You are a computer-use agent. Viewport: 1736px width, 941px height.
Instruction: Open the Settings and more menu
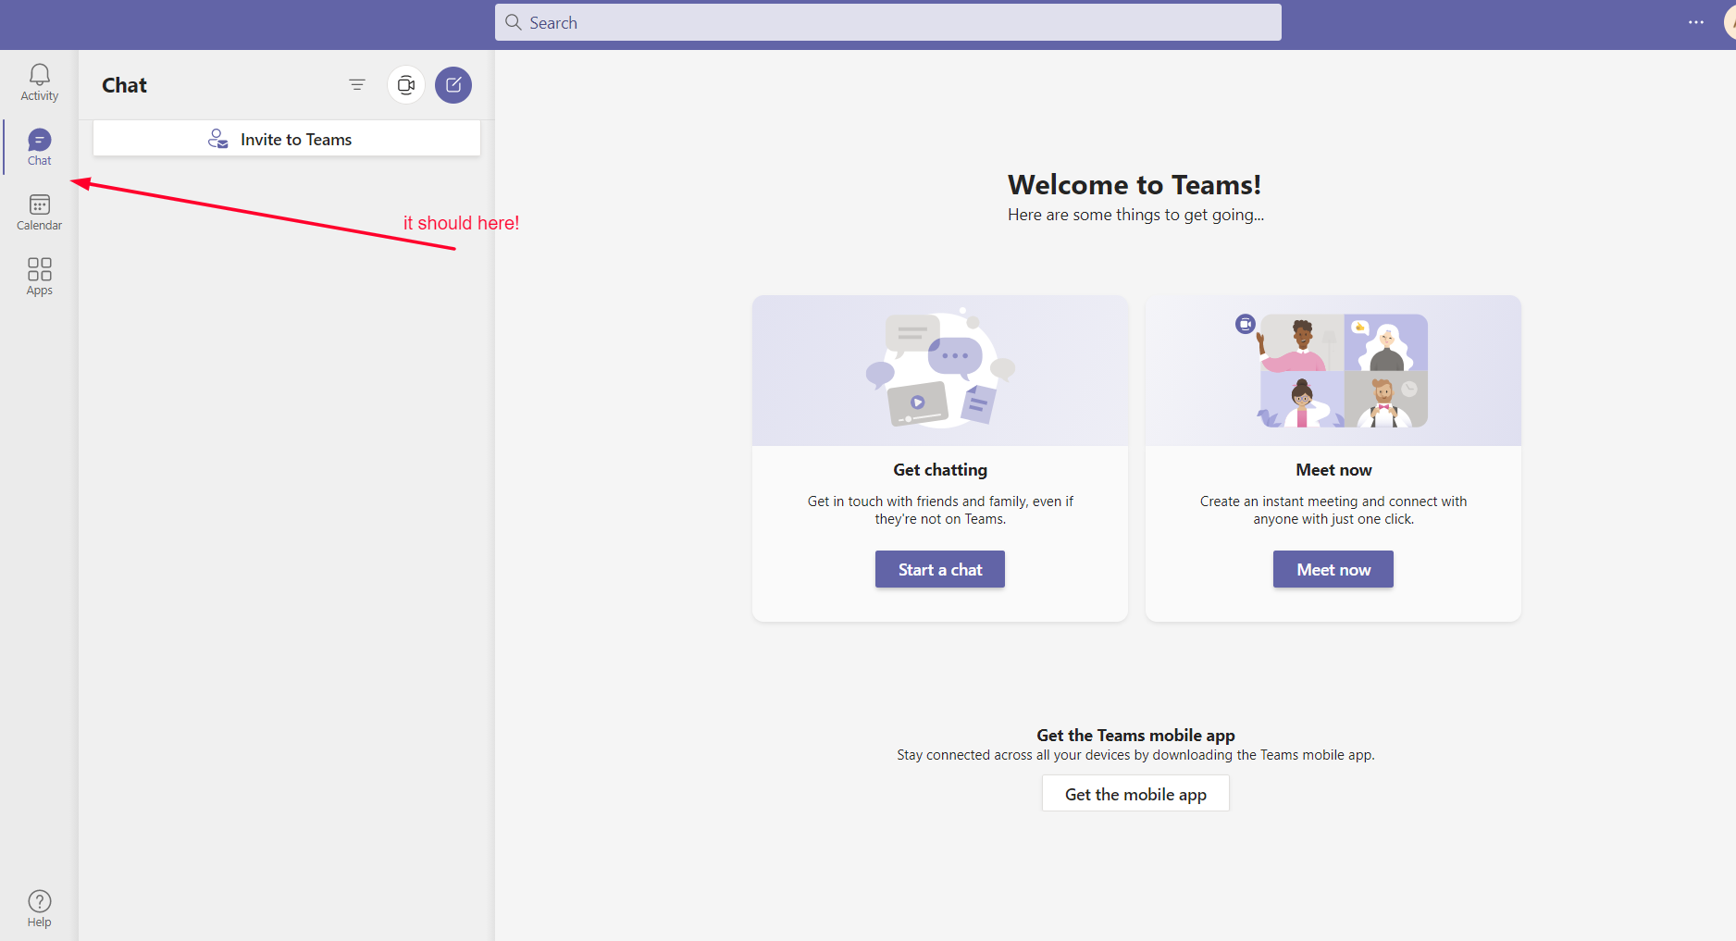click(x=1696, y=22)
